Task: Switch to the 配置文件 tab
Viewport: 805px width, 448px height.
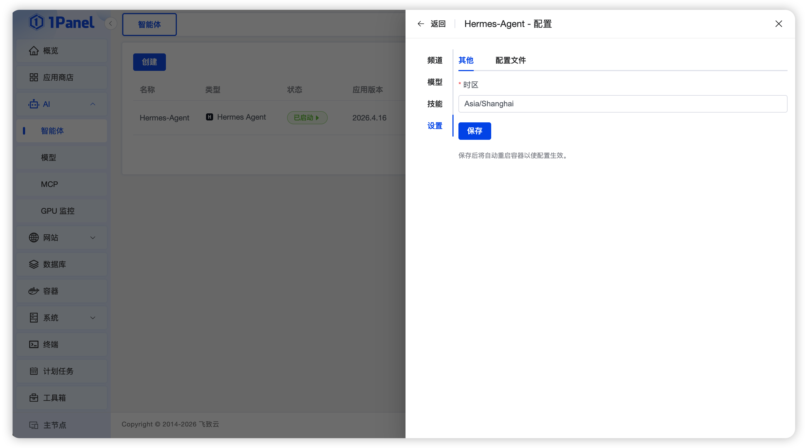Action: (x=511, y=60)
